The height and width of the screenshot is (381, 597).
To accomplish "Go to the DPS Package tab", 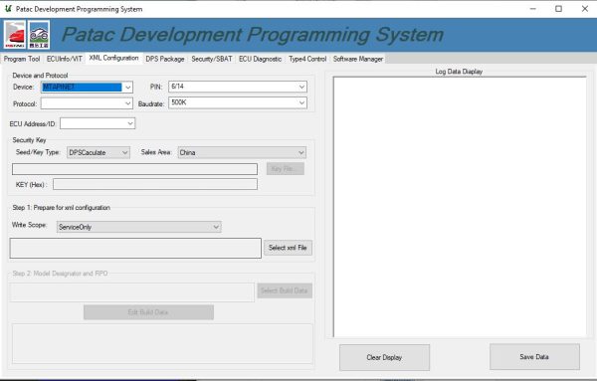I will tap(165, 59).
